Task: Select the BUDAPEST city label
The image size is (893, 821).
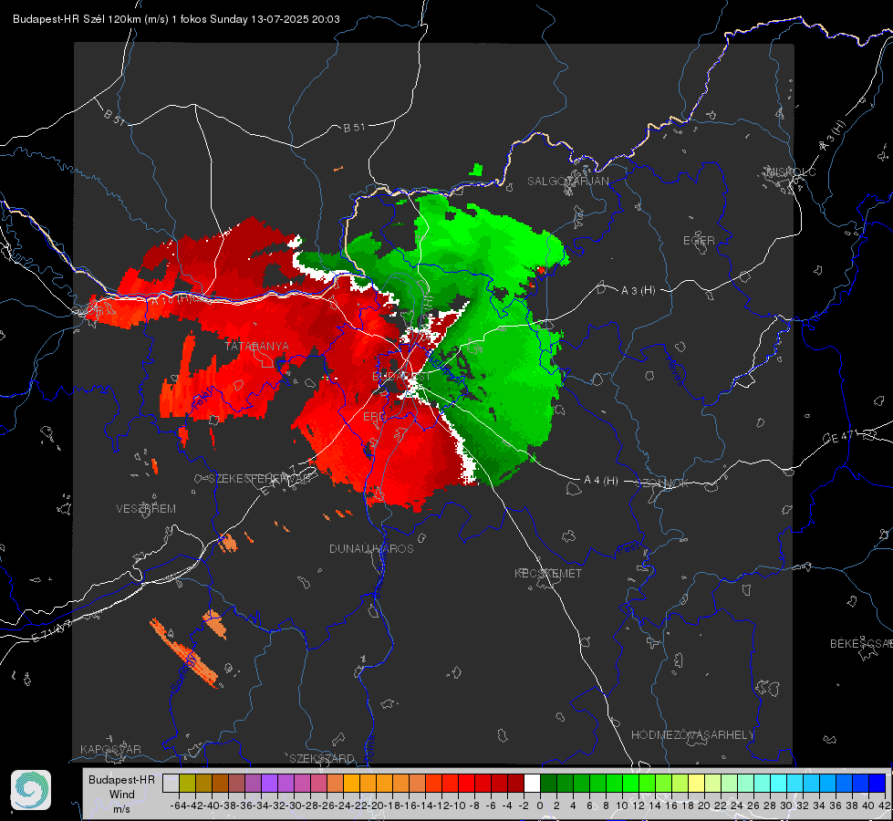Action: (x=401, y=376)
